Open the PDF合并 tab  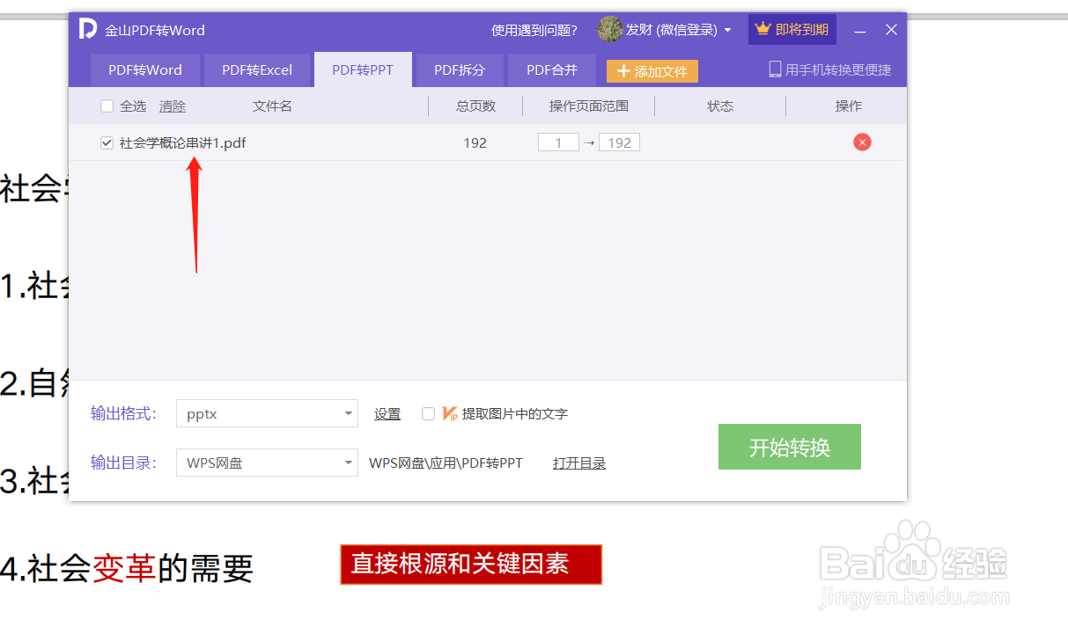tap(552, 70)
